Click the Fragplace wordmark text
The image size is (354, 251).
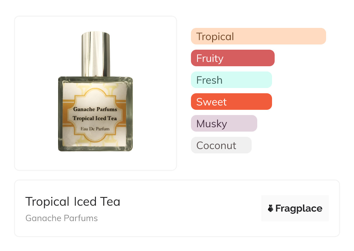tap(299, 209)
